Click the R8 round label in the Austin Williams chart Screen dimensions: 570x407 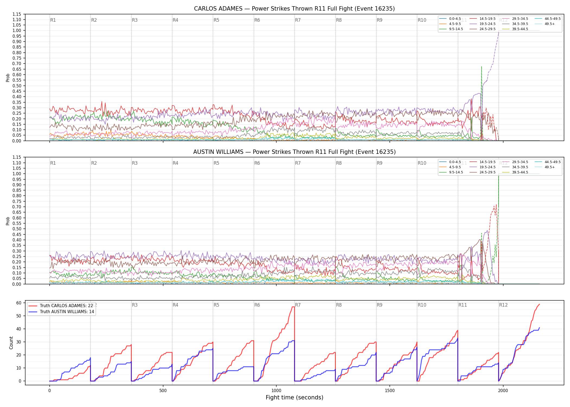coord(339,163)
